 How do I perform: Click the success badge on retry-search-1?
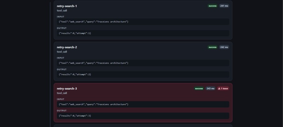tap(212, 6)
